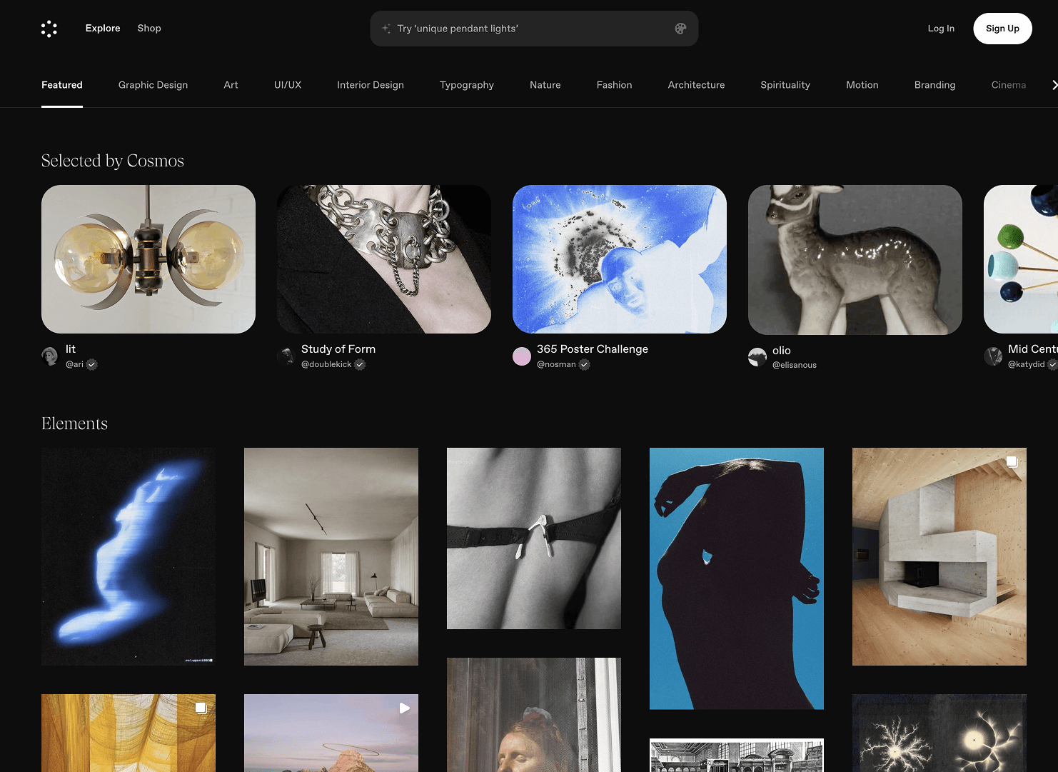Play the video on landscape thumbnail

[x=404, y=708]
